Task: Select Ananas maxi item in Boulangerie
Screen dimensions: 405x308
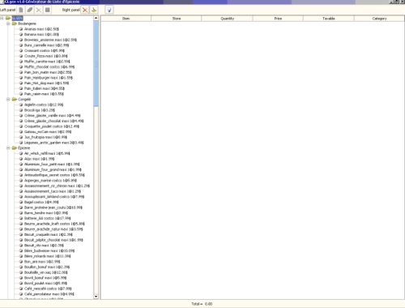Action: [x=41, y=29]
